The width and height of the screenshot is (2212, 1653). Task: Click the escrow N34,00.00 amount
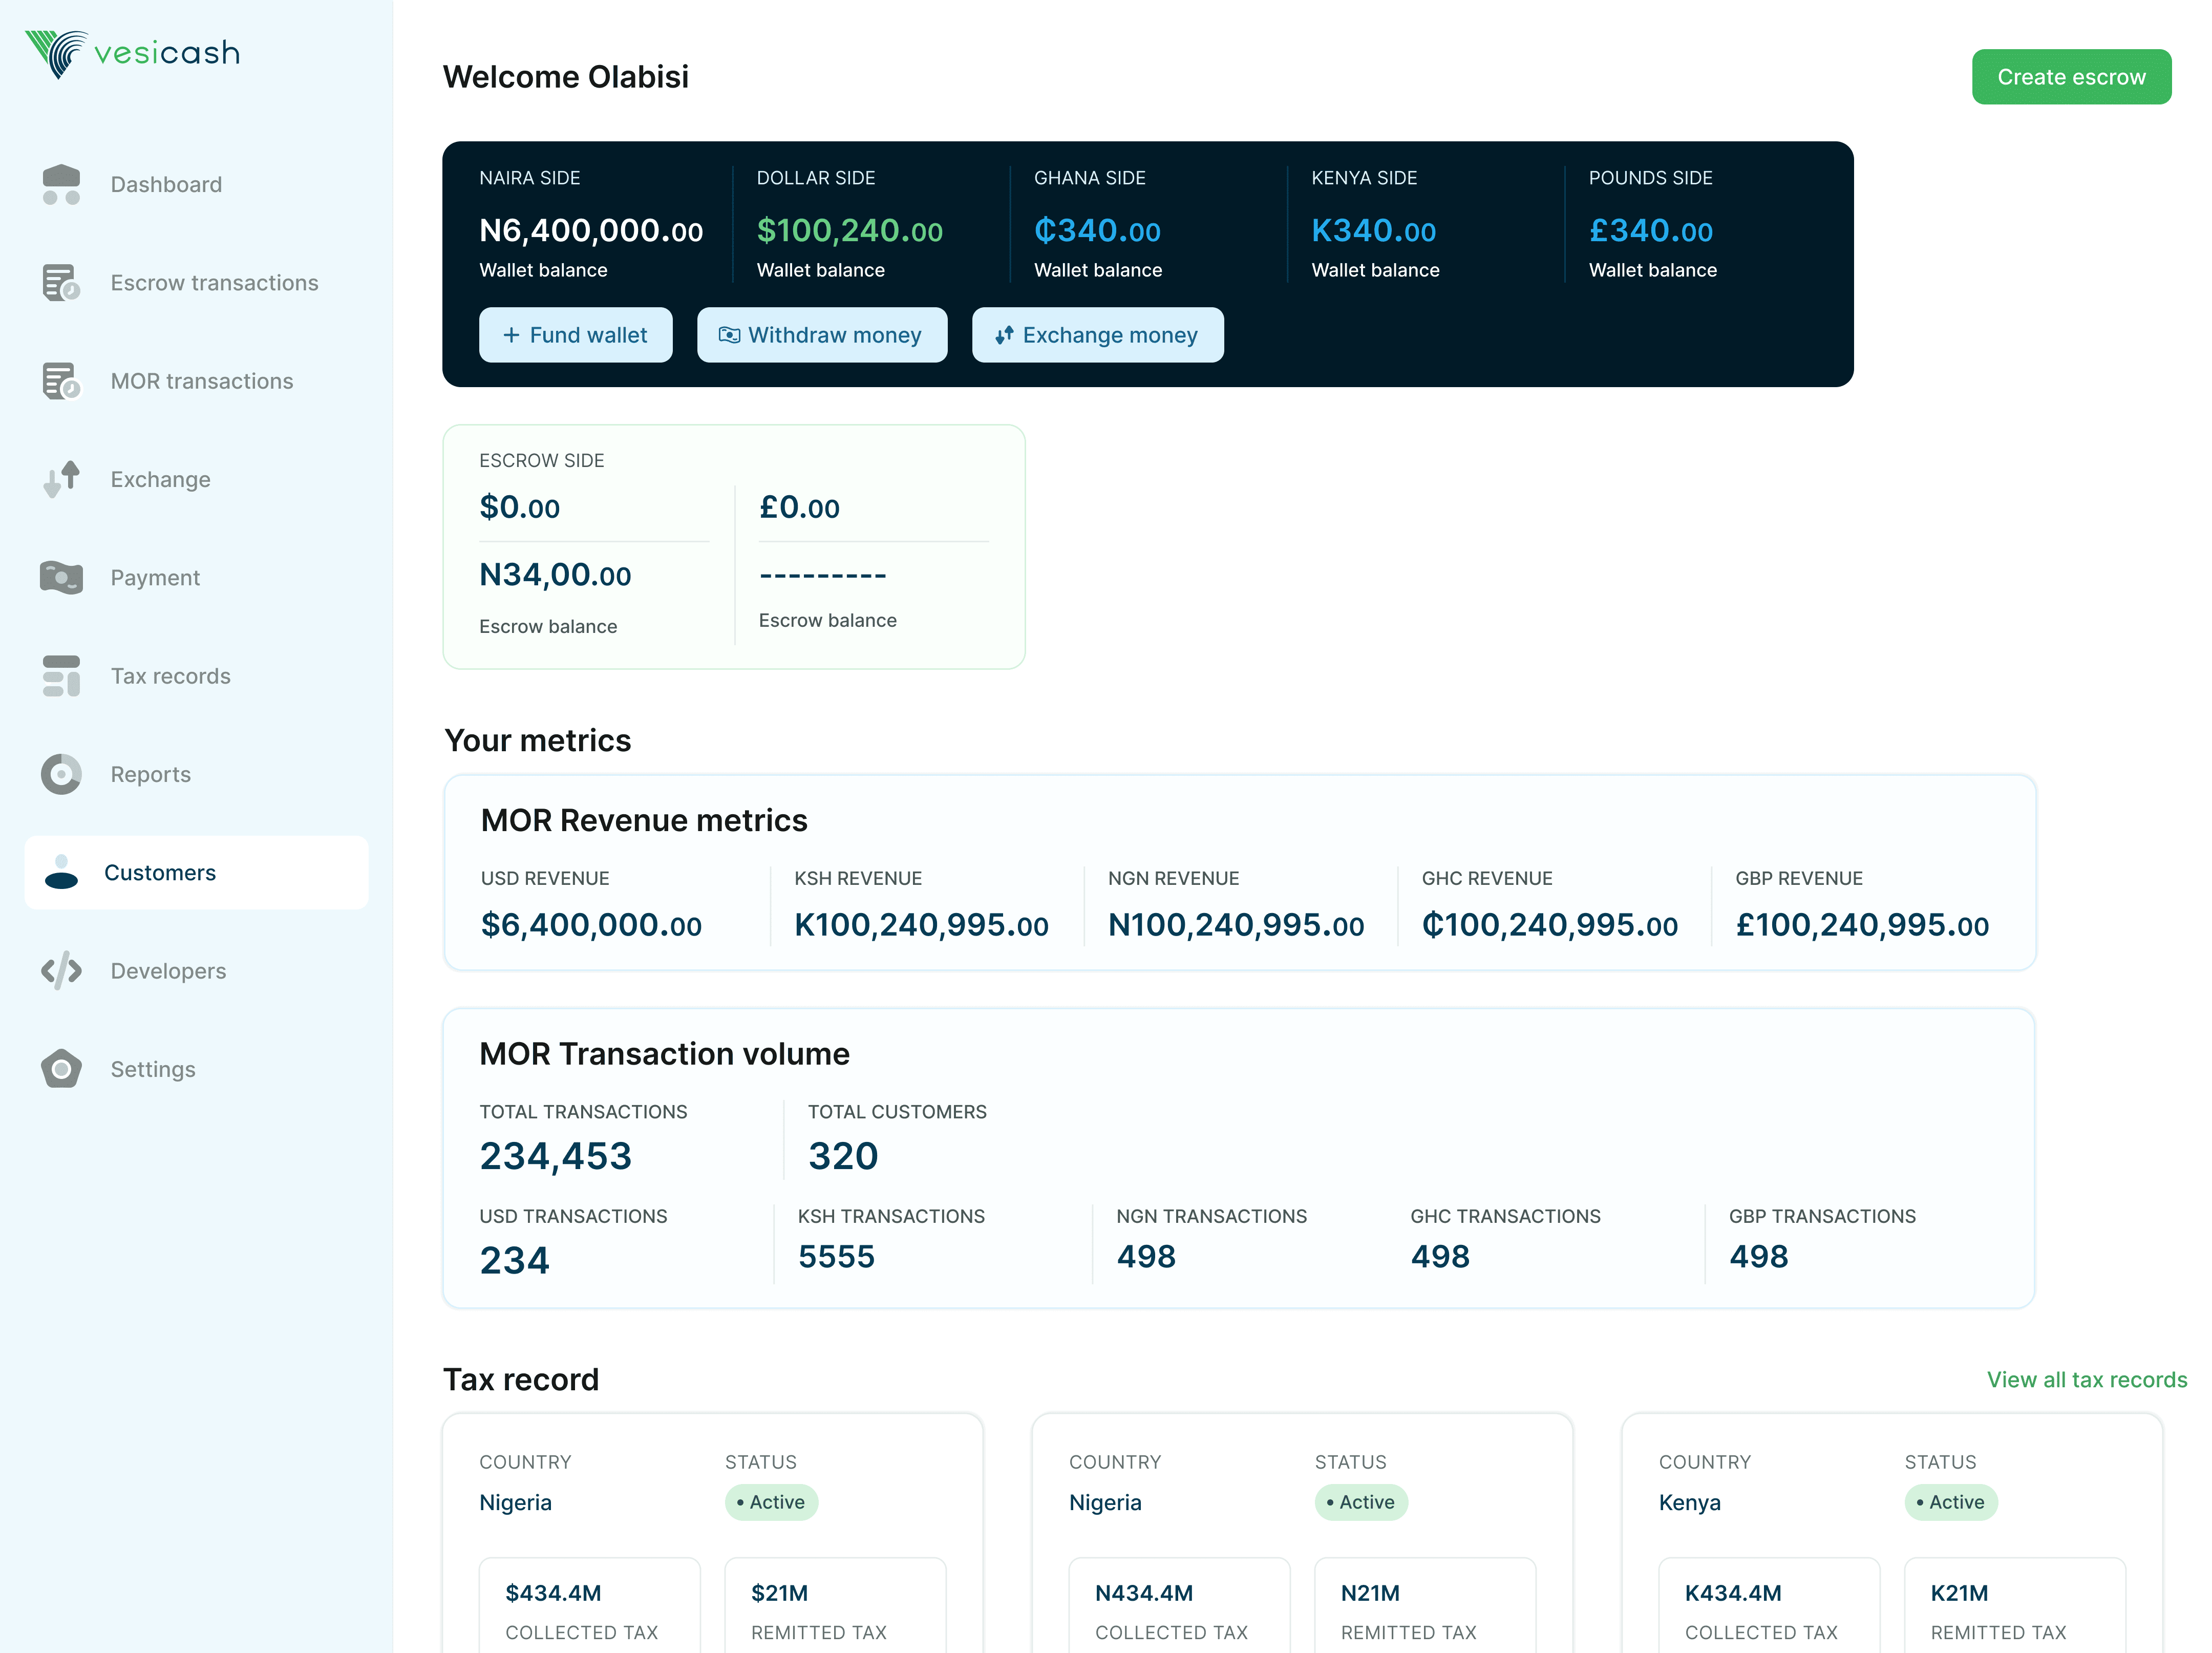555,575
